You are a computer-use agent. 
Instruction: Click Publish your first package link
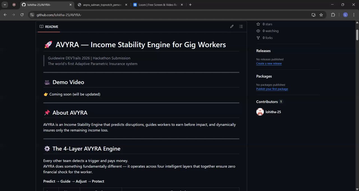[x=272, y=89]
